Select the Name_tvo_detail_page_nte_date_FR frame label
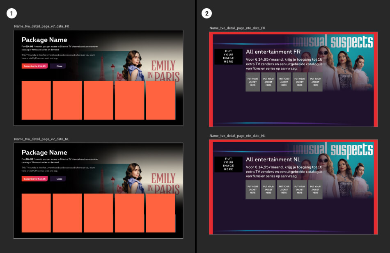 pos(237,28)
